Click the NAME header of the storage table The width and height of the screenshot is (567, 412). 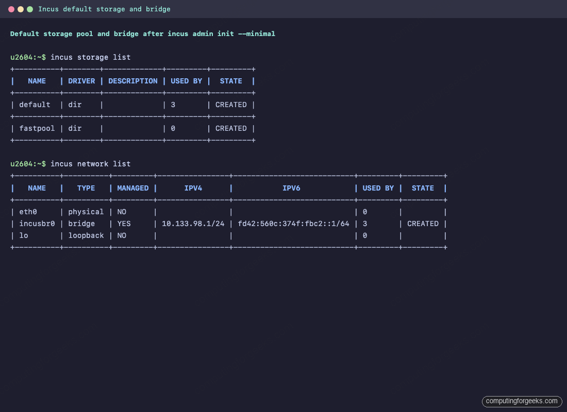pyautogui.click(x=37, y=81)
